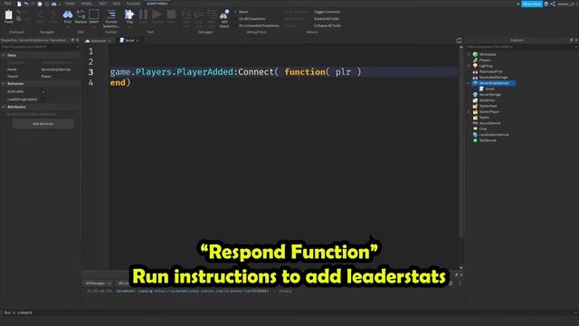
Task: Click the Replace tool icon
Action: click(81, 14)
